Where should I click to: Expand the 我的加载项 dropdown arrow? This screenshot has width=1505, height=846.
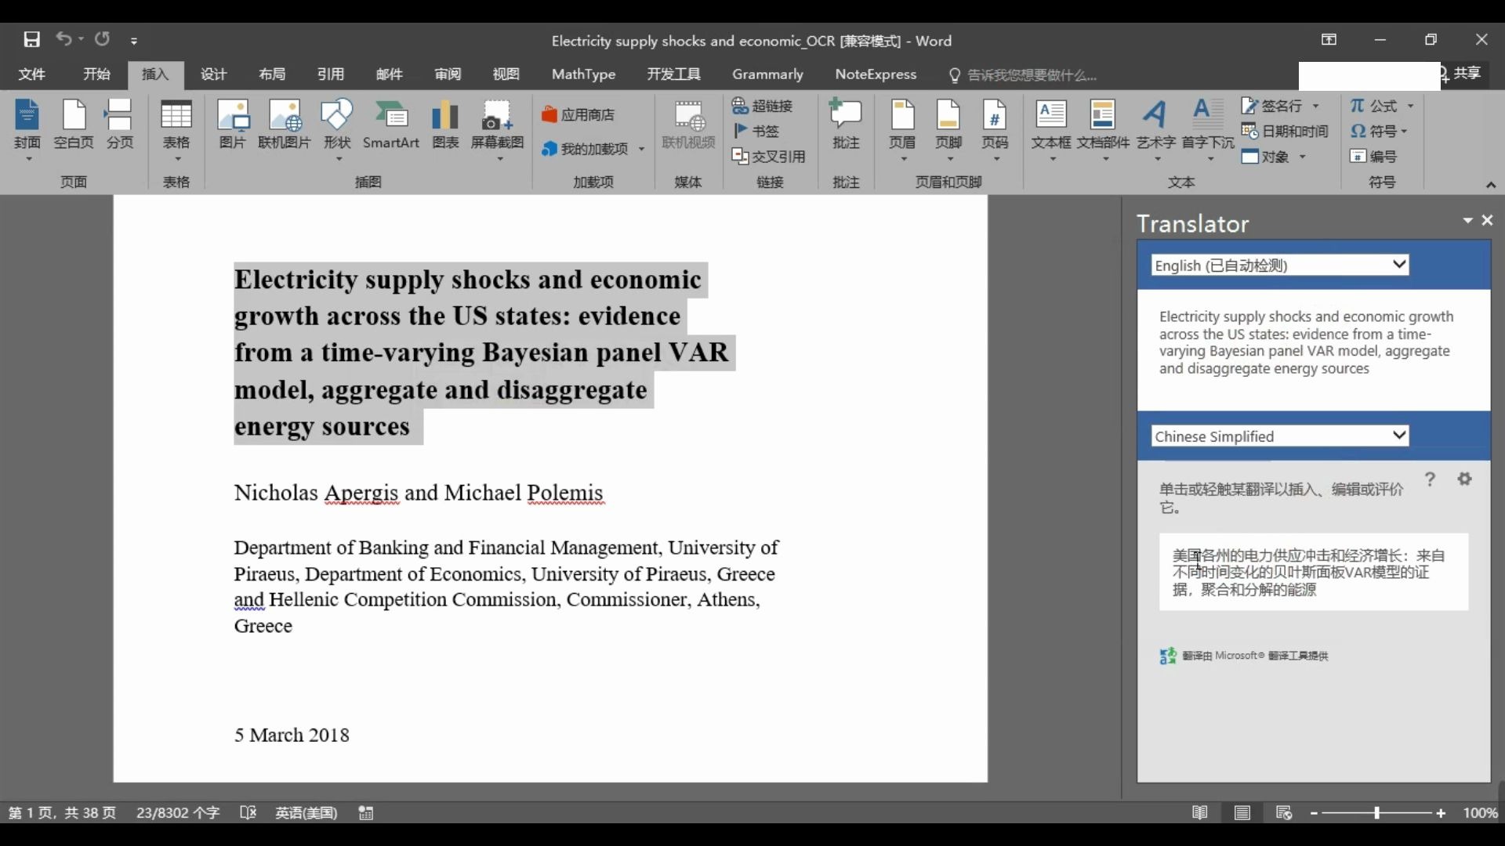[641, 149]
